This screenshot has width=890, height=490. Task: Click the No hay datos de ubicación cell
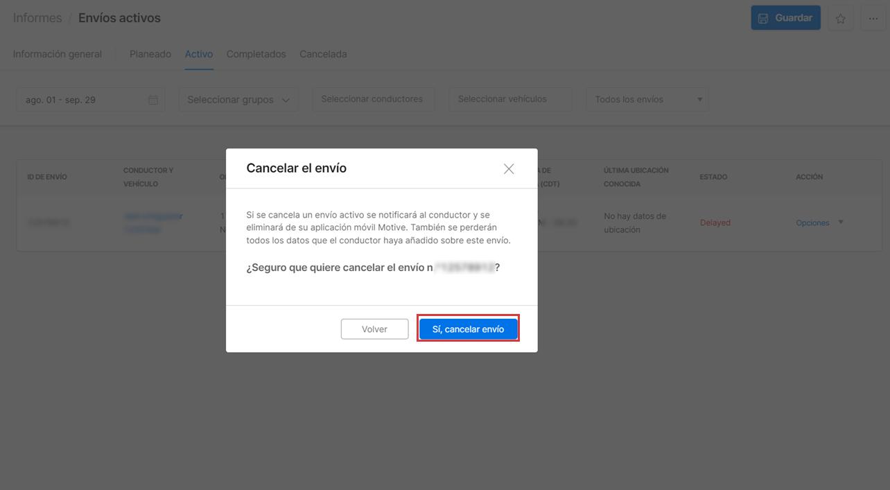pyautogui.click(x=635, y=222)
